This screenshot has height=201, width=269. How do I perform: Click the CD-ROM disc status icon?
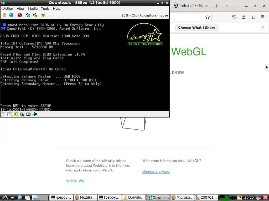(15, 114)
